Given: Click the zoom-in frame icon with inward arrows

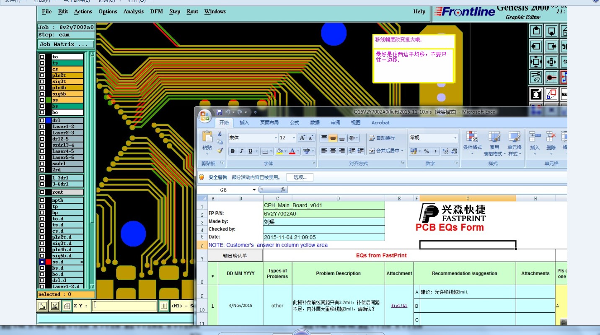Looking at the screenshot, I should pos(536,62).
